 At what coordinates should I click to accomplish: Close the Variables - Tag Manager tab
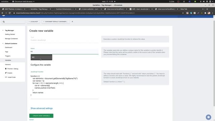click(x=50, y=9)
